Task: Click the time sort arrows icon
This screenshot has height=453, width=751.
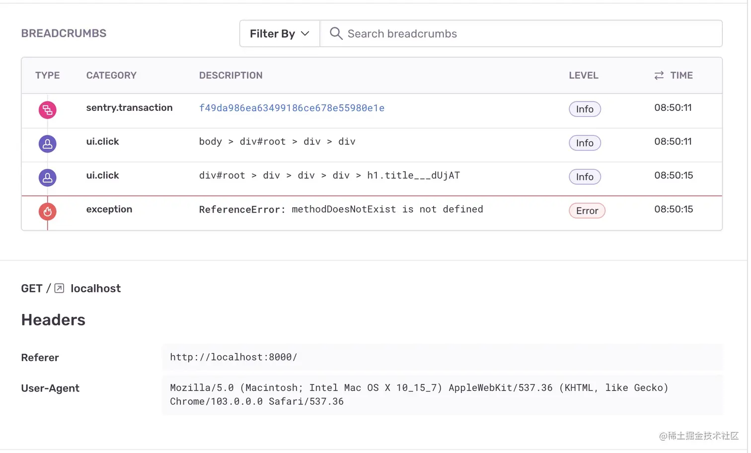Action: (659, 75)
